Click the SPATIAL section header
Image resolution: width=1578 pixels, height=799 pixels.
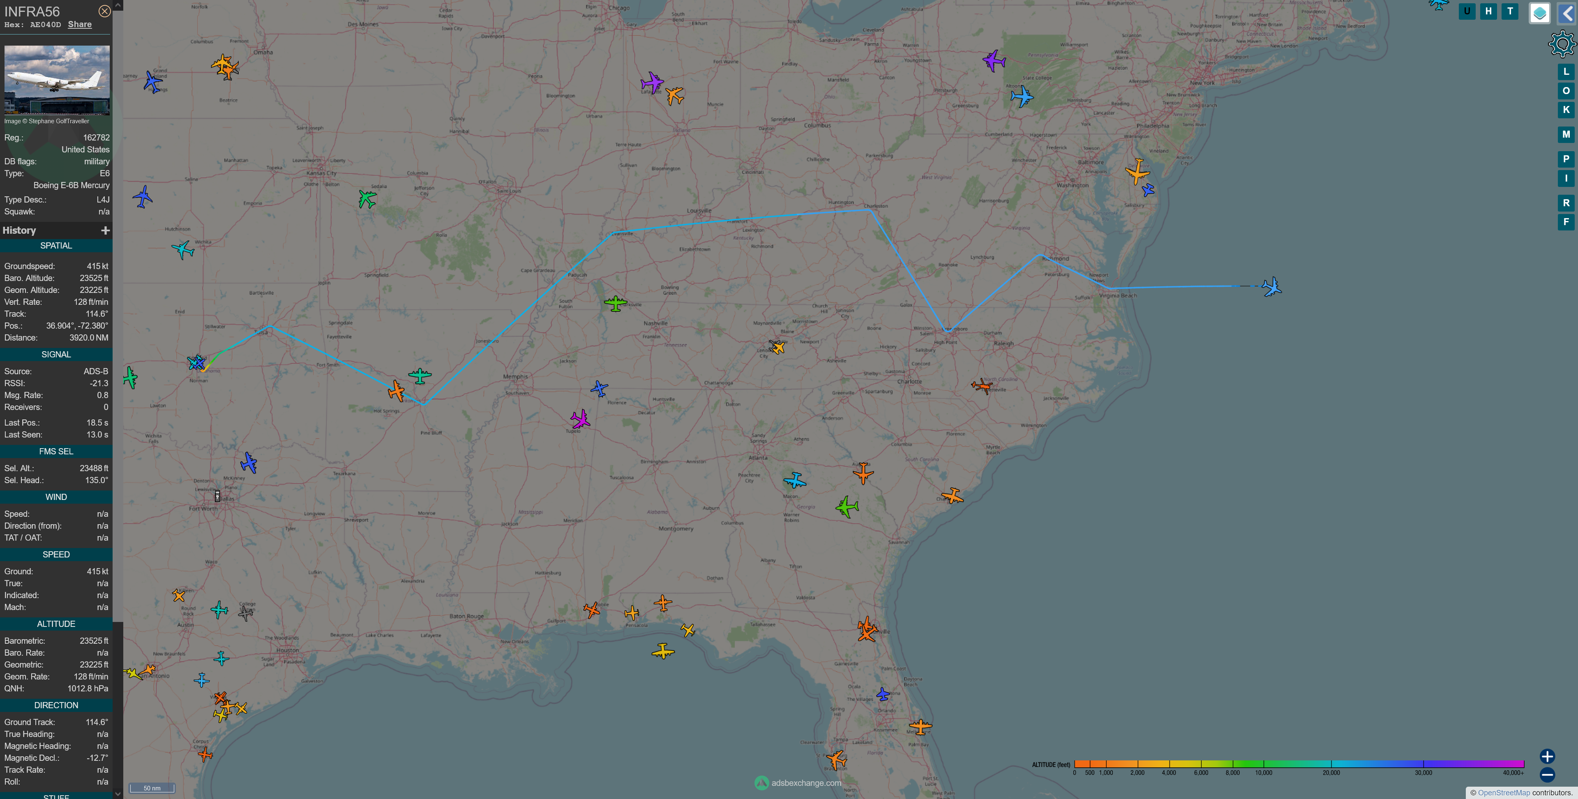pyautogui.click(x=56, y=246)
